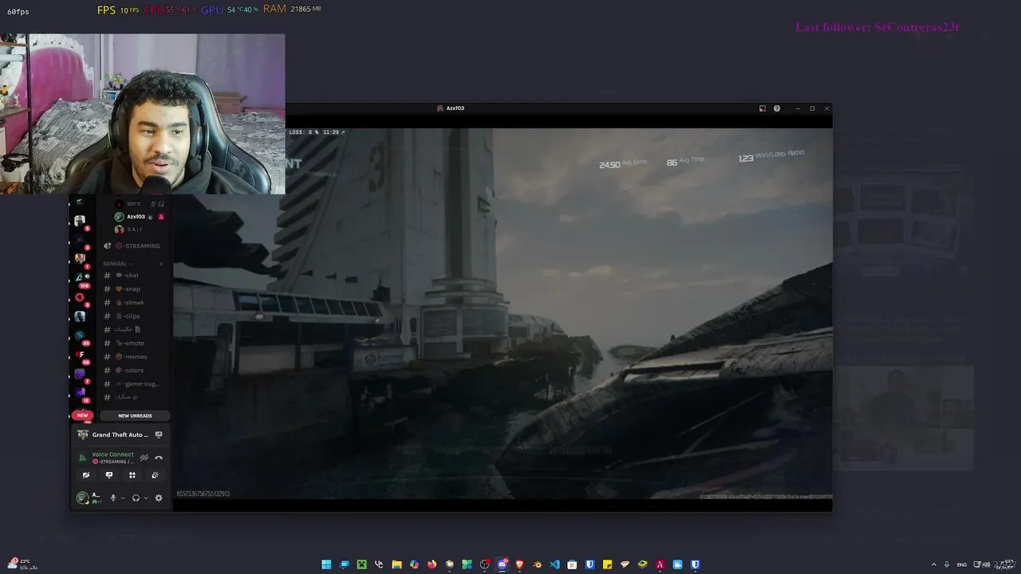Open Visual Studio Code from taskbar

pos(555,564)
